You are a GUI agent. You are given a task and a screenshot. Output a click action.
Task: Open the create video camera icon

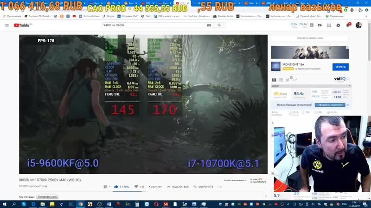(320, 25)
